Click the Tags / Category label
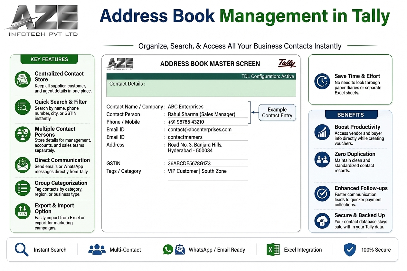Viewport: 407px width, 271px height. (x=124, y=171)
